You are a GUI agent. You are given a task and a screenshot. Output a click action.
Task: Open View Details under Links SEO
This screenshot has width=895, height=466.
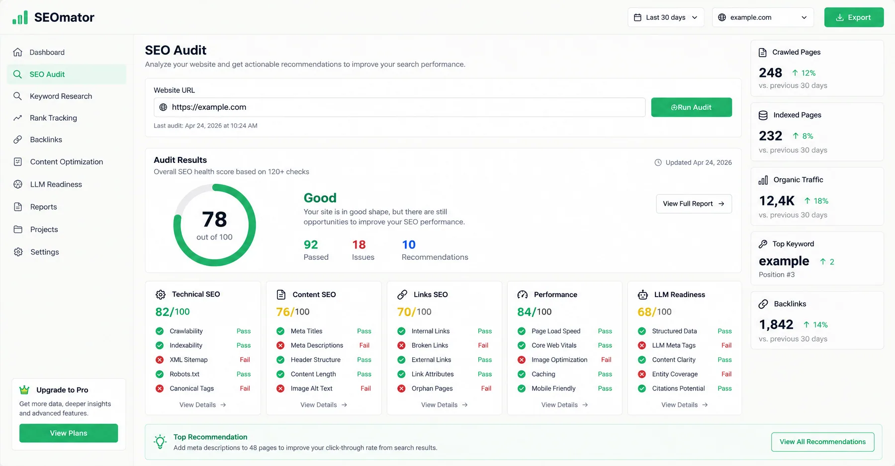click(x=445, y=405)
